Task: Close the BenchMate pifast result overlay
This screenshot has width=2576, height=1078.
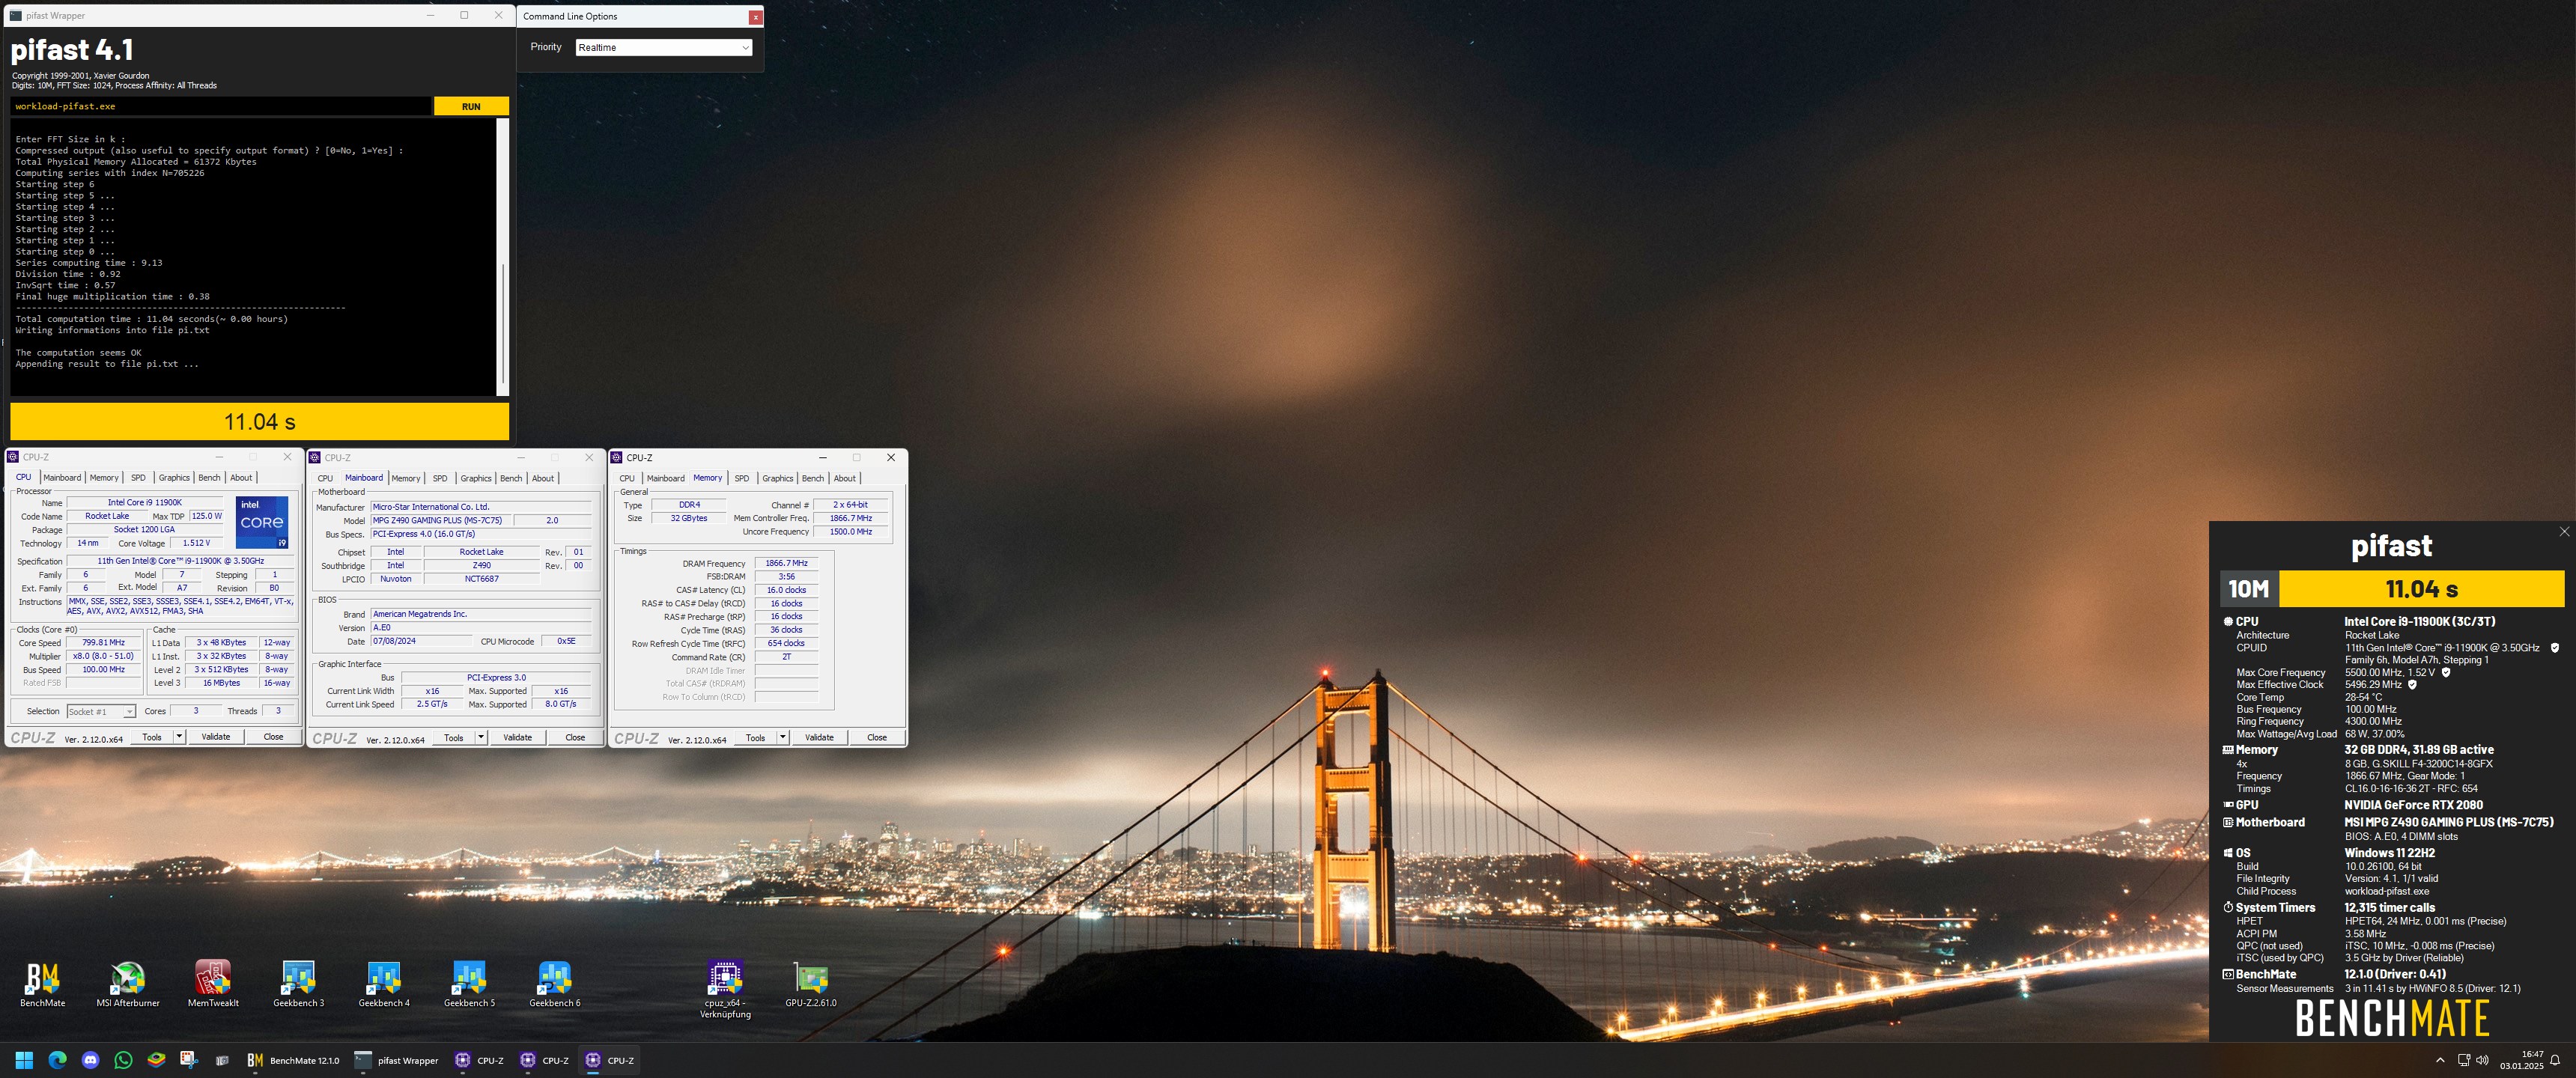Action: [2564, 532]
